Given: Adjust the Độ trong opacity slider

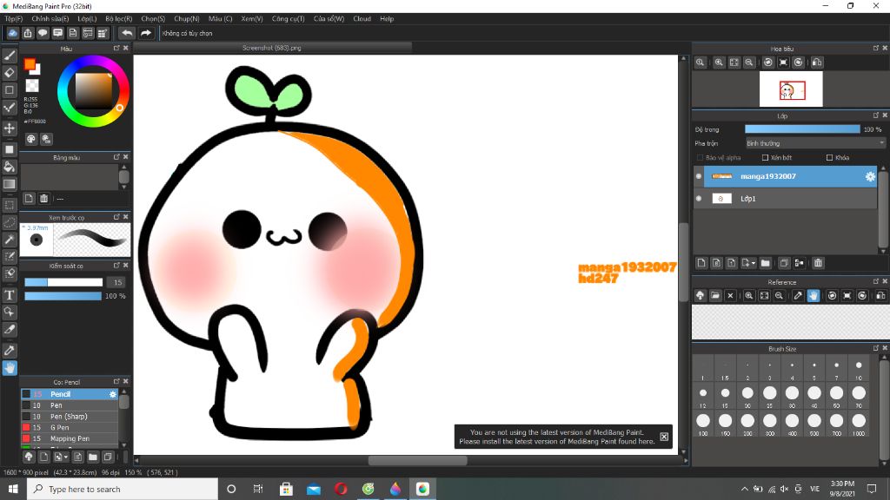Looking at the screenshot, I should [x=802, y=129].
